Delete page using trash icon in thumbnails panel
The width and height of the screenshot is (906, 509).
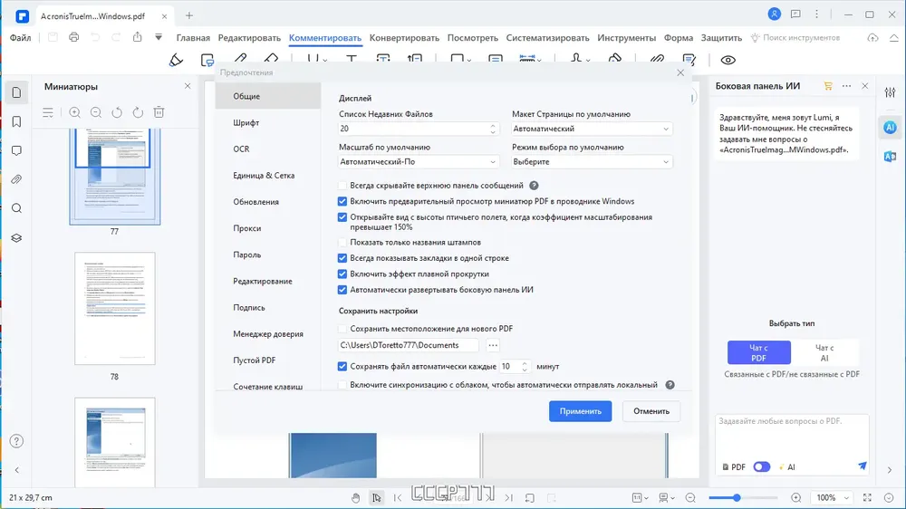(x=159, y=112)
